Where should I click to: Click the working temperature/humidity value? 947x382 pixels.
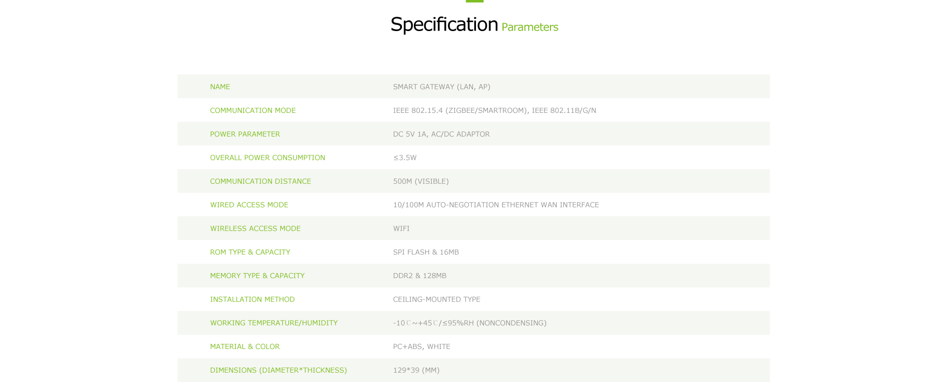tap(470, 323)
